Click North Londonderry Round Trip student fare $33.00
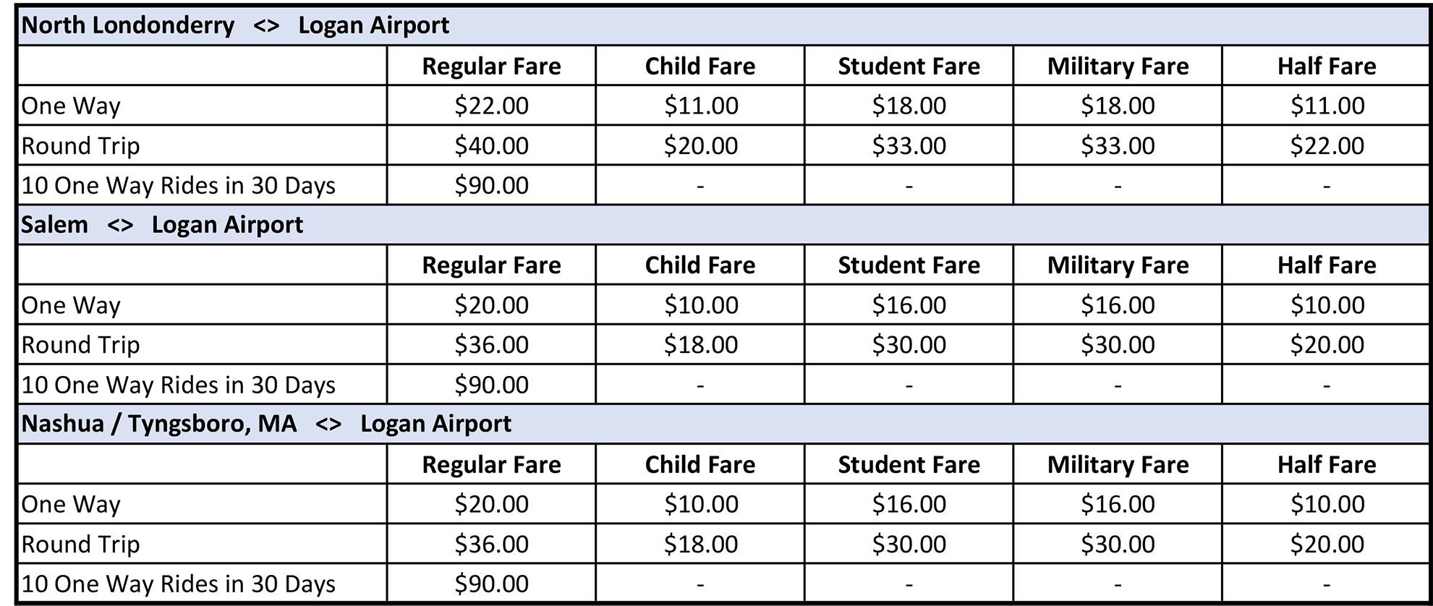 (x=909, y=145)
